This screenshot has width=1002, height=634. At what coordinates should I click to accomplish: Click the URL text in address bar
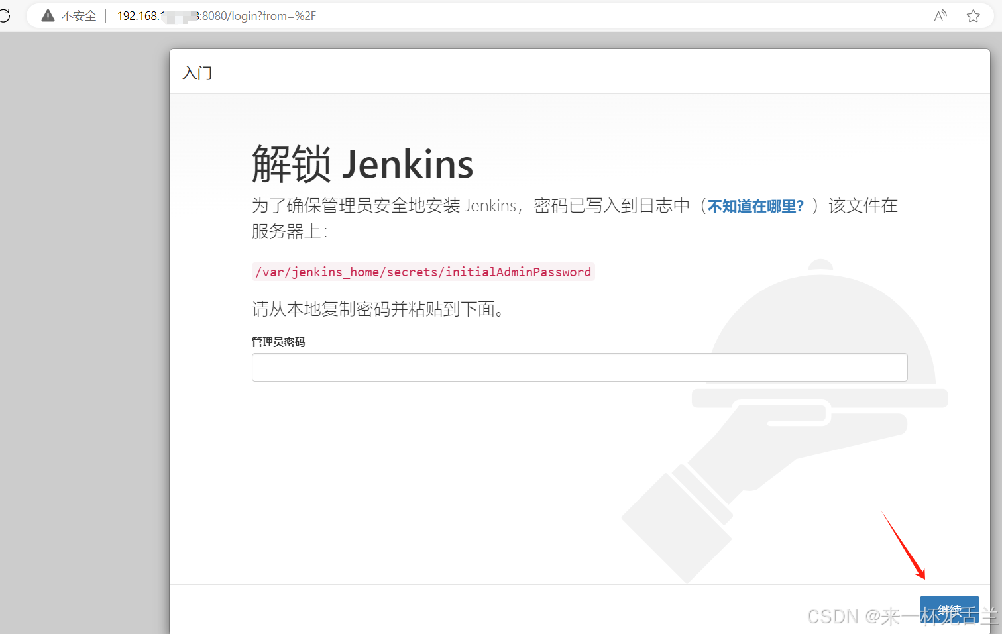(x=217, y=16)
